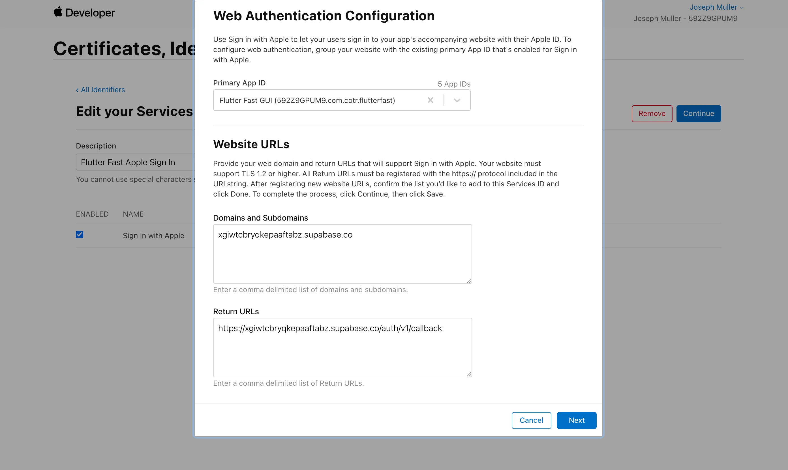
Task: Toggle the Sign In with Apple checkbox
Action: (x=80, y=234)
